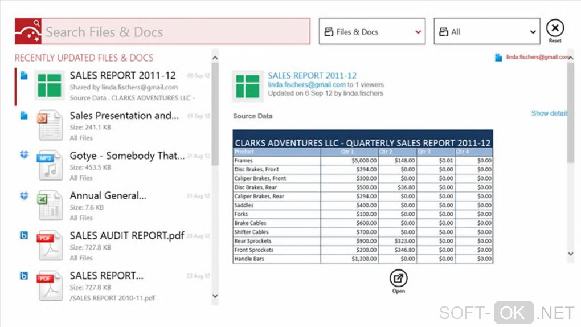
Task: Click 'Handle Bars' row in preview table
Action: [363, 259]
